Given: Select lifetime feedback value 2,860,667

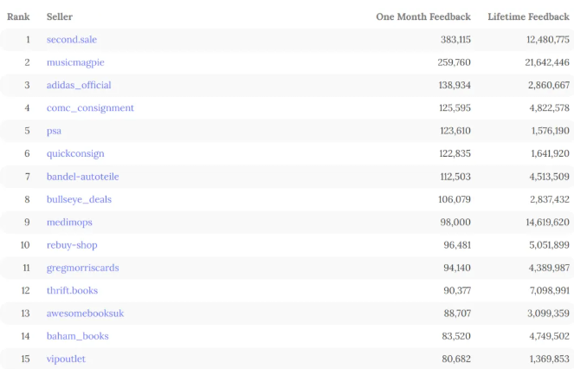Looking at the screenshot, I should (x=549, y=86).
